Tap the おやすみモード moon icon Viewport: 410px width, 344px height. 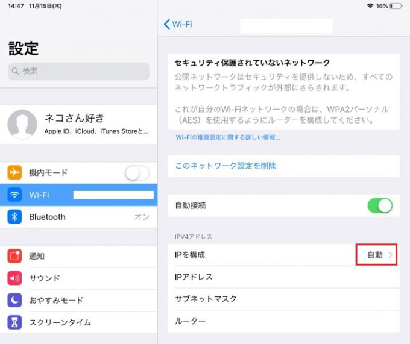pos(14,300)
